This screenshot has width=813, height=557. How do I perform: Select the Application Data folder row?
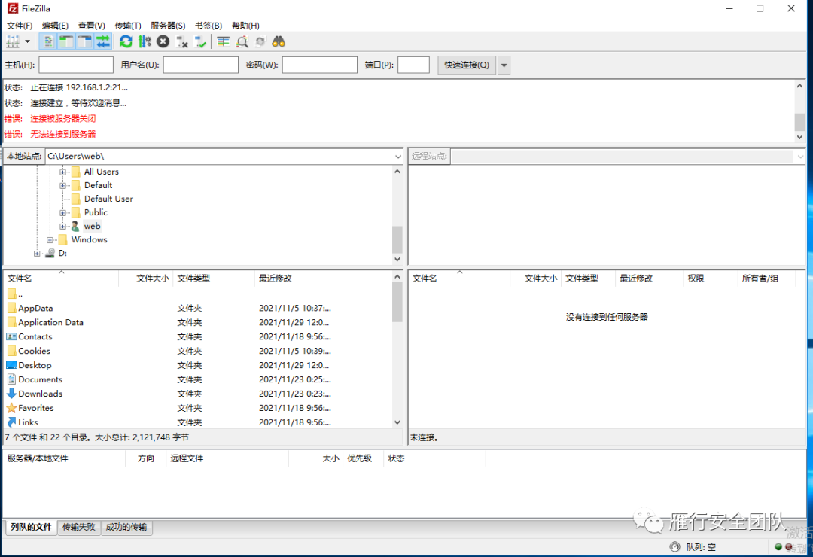pos(197,323)
